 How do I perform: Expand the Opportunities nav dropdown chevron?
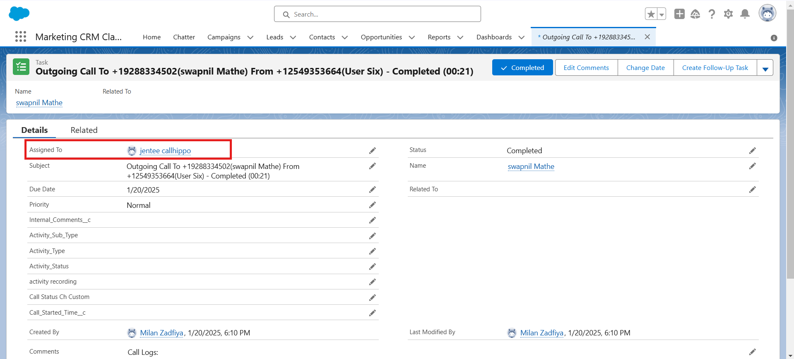[x=412, y=37]
